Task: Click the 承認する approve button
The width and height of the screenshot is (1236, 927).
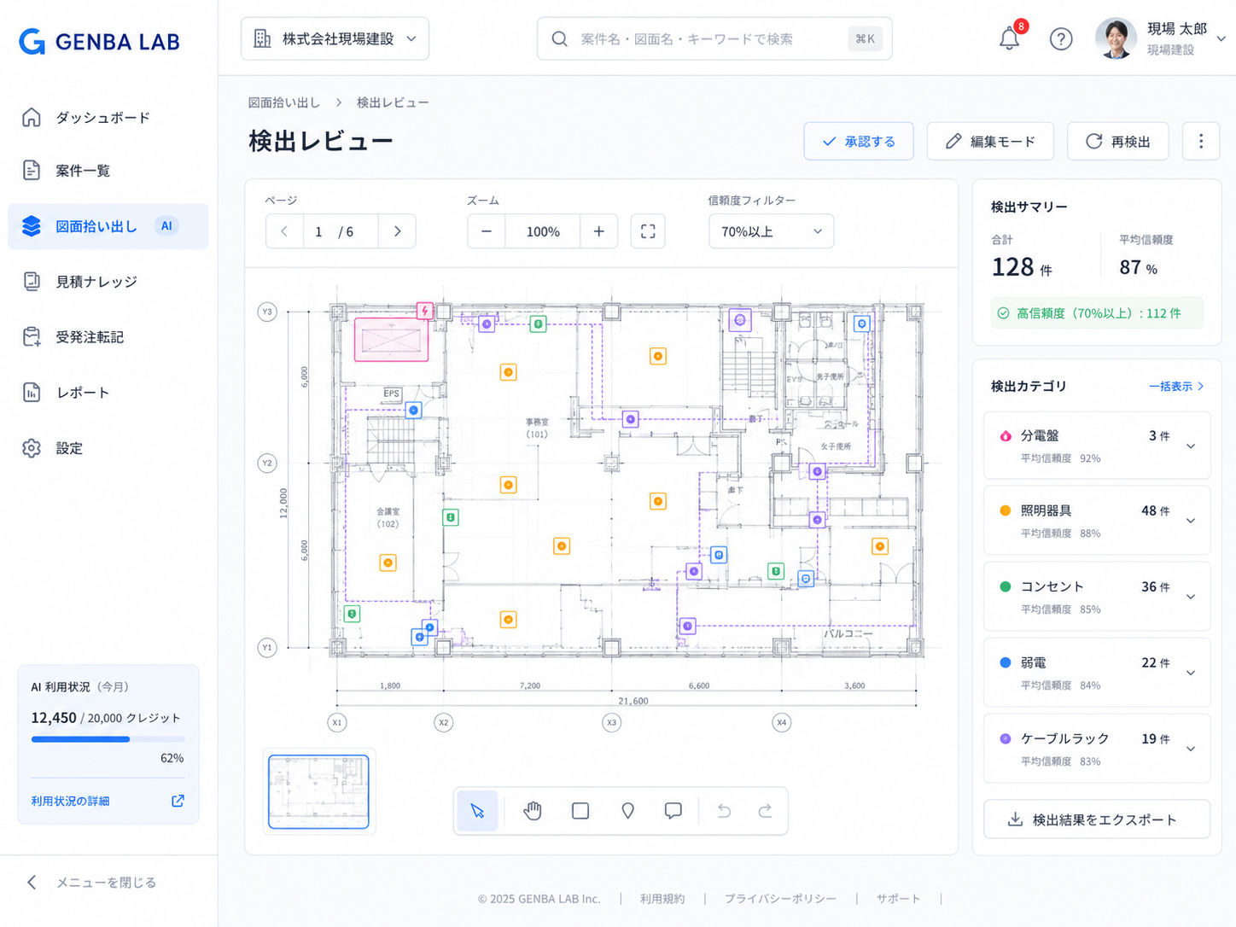Action: tap(859, 141)
